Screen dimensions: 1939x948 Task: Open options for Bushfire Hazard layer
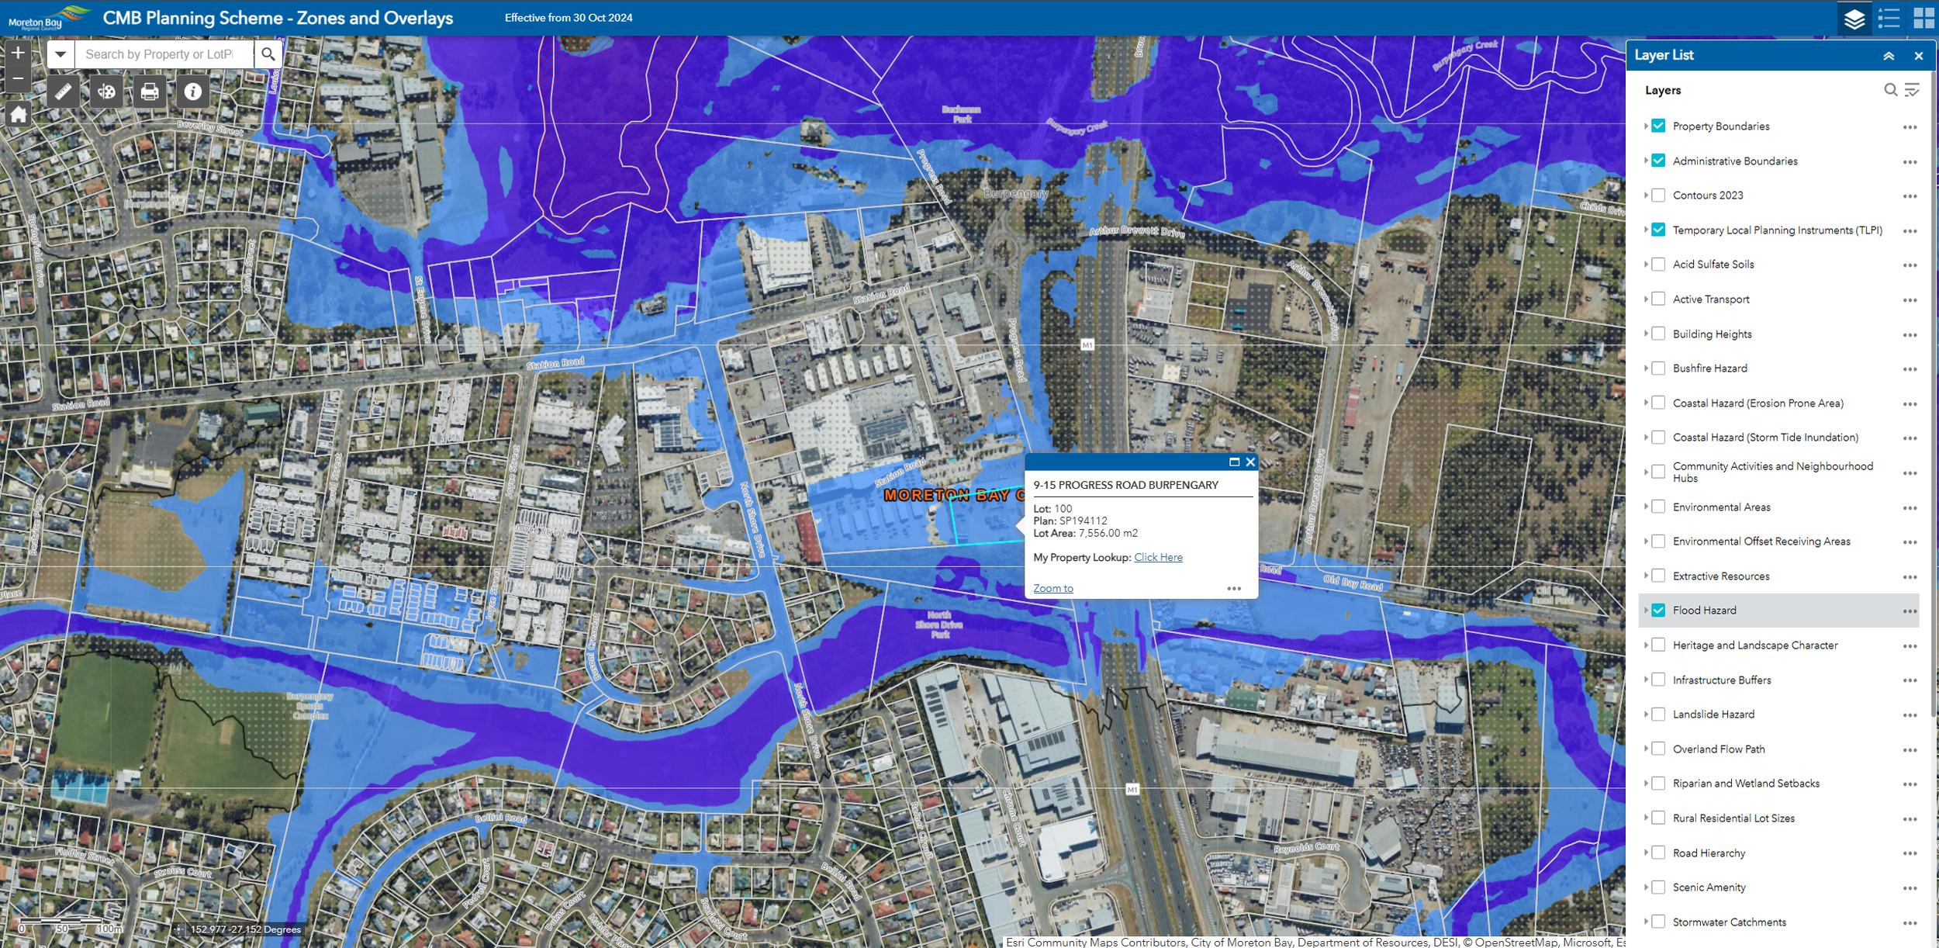pyautogui.click(x=1910, y=369)
